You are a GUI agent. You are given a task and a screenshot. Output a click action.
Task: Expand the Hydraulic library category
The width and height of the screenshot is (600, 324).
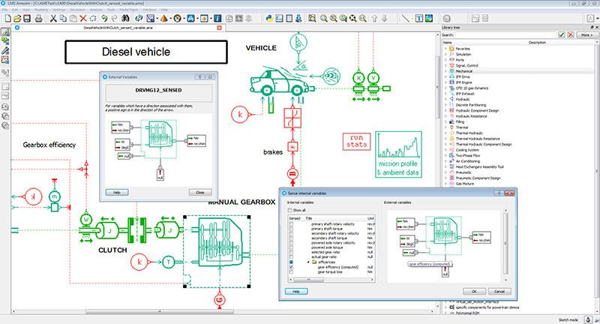pyautogui.click(x=445, y=99)
